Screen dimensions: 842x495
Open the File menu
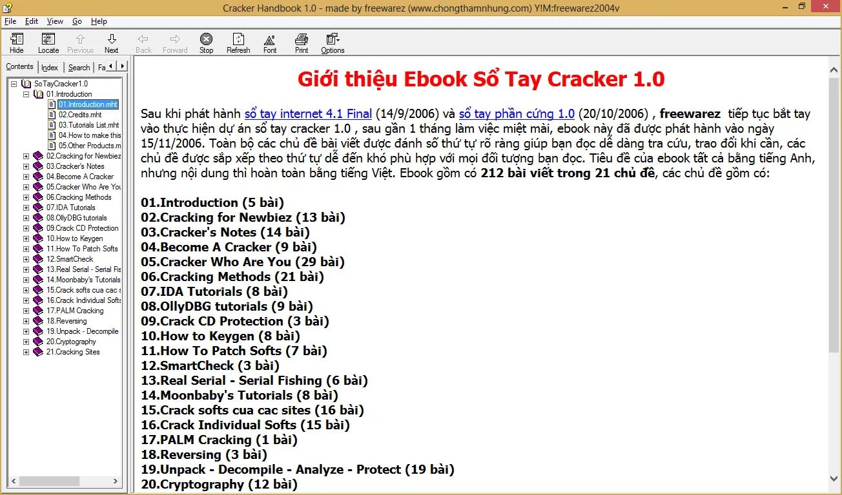tap(10, 21)
